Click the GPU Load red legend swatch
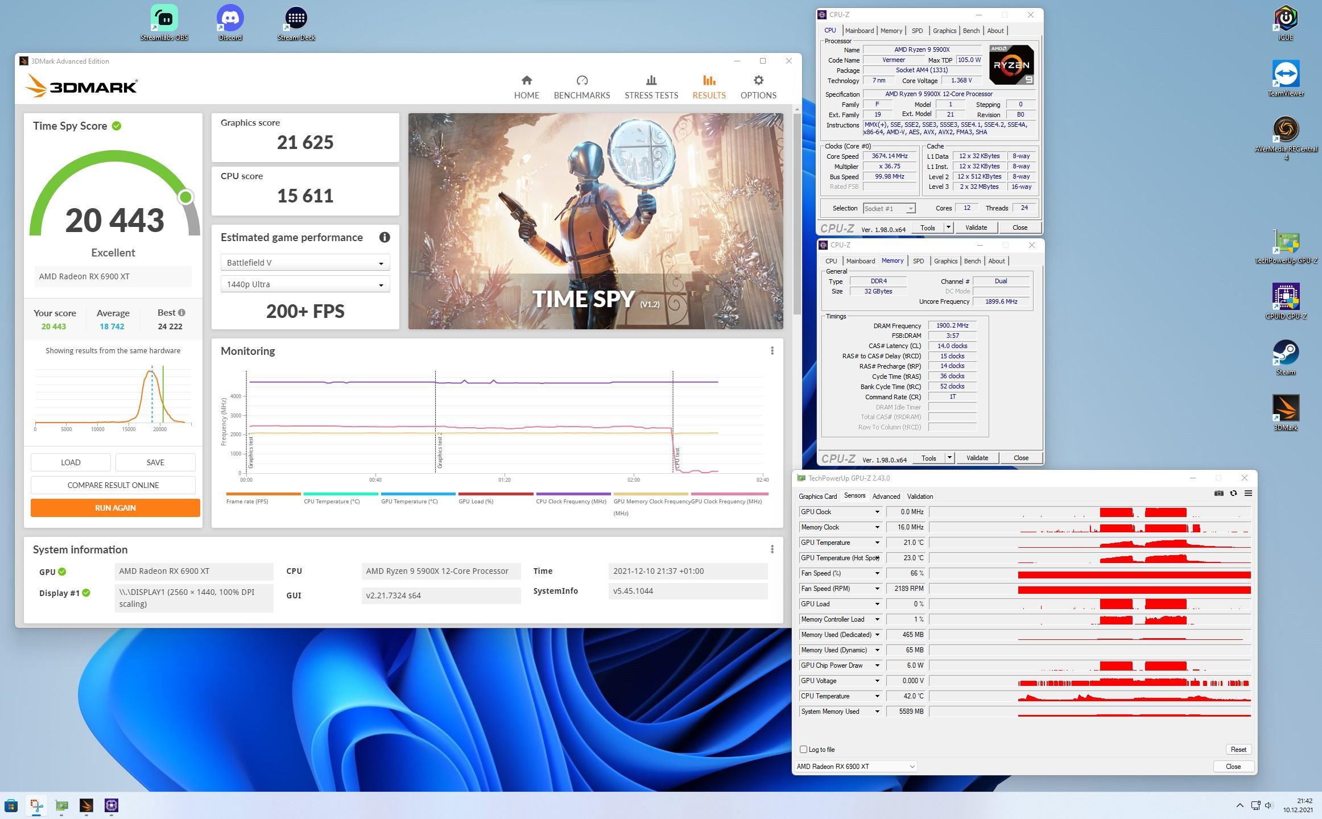1322x819 pixels. [x=495, y=494]
